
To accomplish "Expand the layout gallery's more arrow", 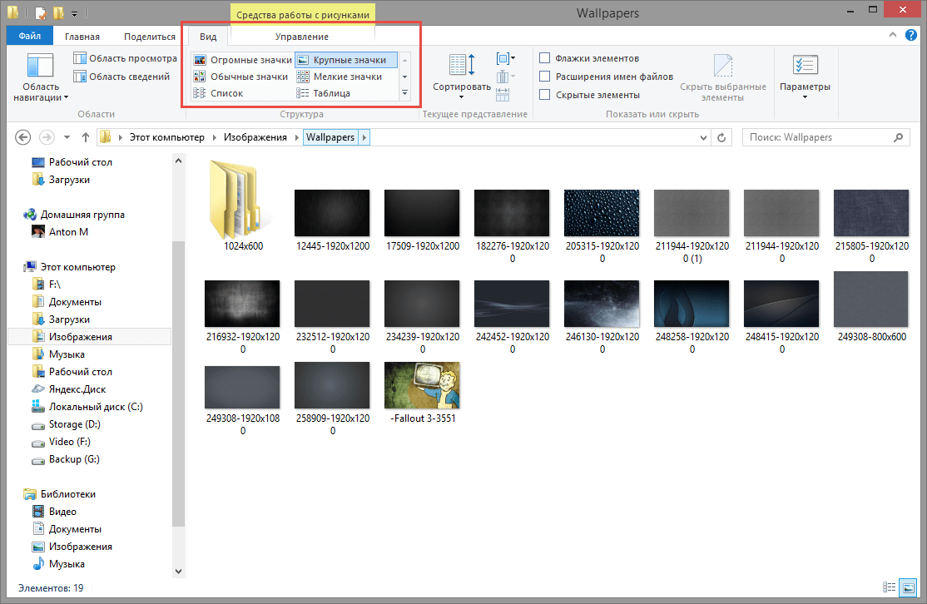I will coord(405,93).
